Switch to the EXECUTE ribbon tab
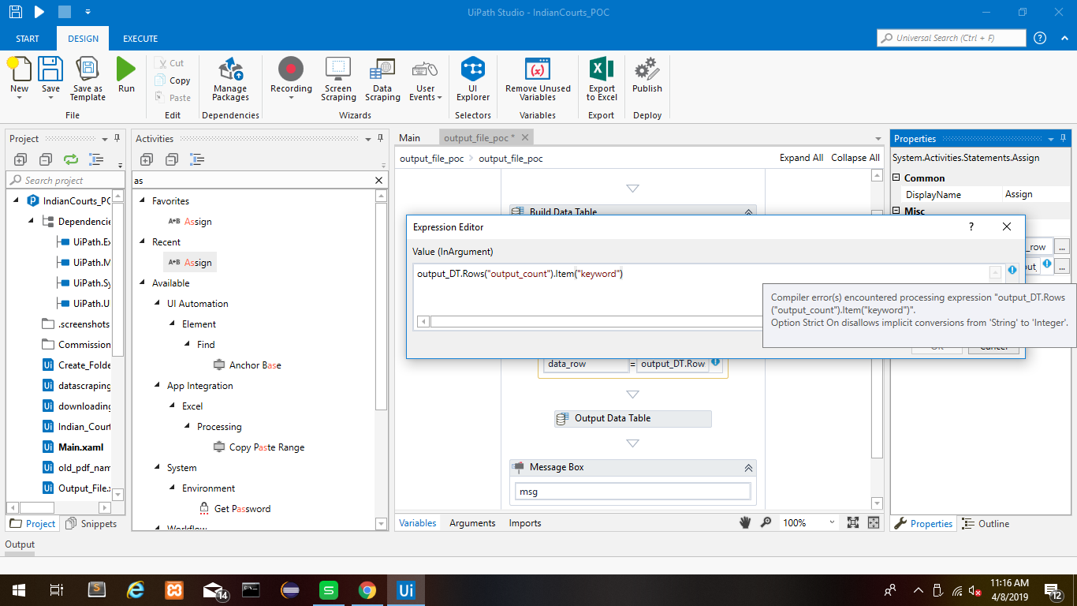The image size is (1077, 606). [140, 39]
